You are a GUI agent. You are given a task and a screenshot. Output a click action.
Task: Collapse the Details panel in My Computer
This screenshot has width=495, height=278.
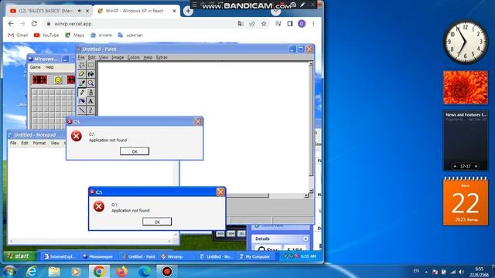pyautogui.click(x=306, y=239)
